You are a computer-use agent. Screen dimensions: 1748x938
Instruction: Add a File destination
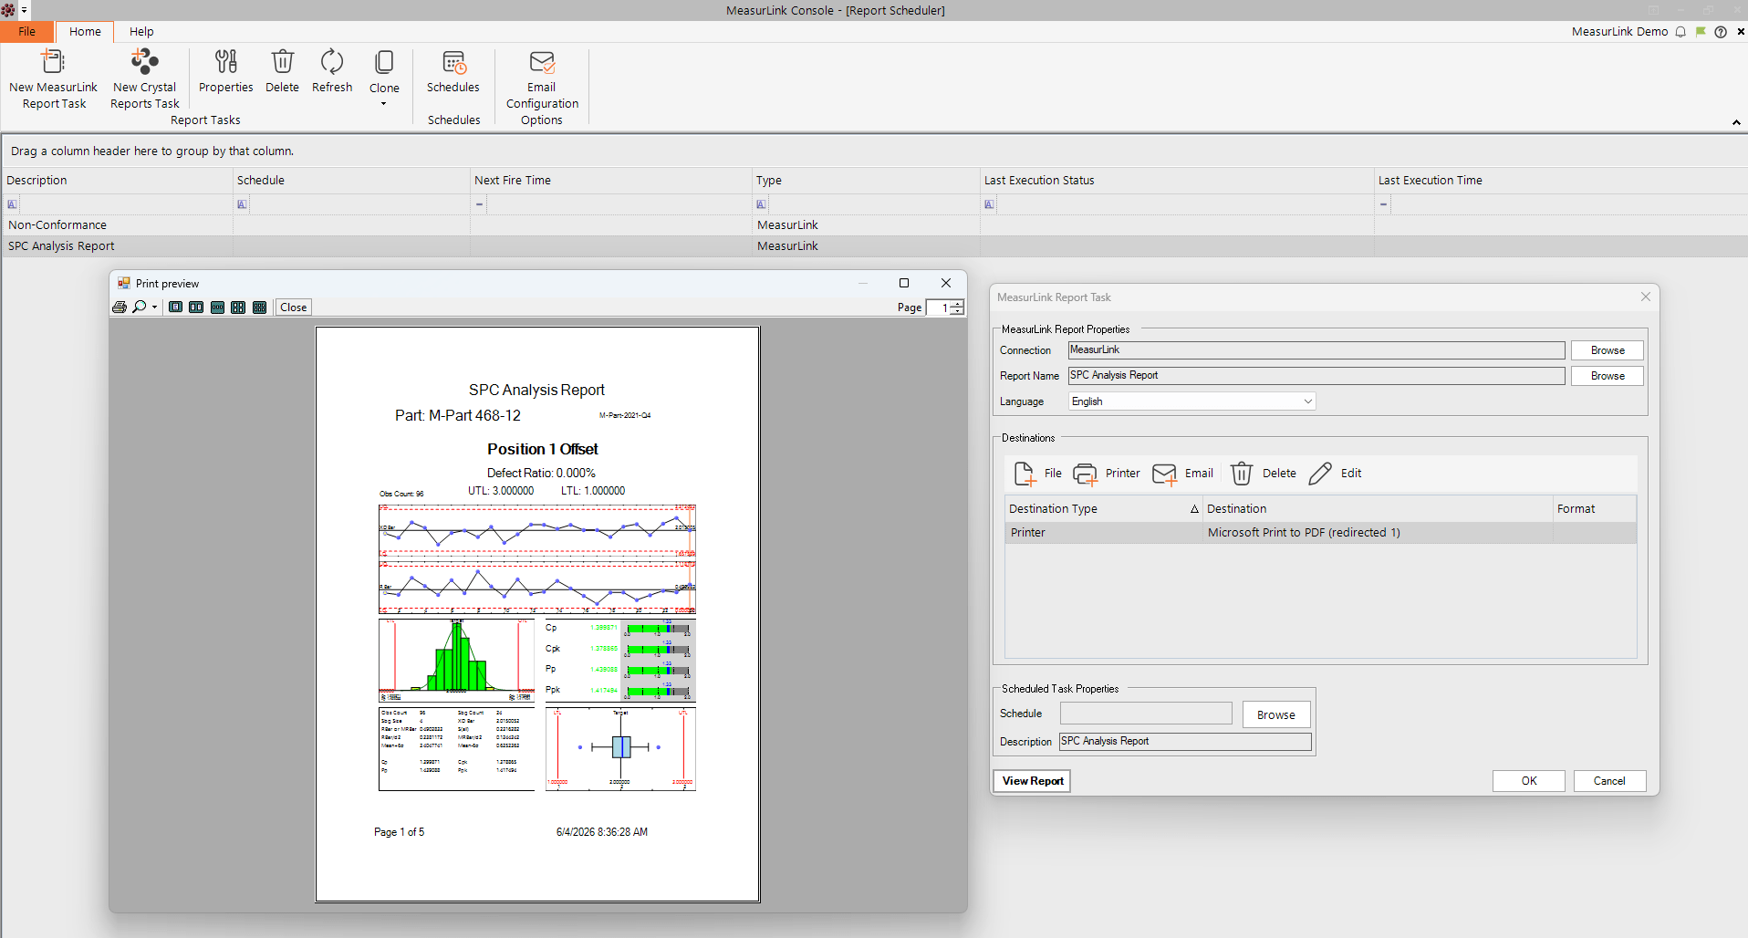(1038, 474)
